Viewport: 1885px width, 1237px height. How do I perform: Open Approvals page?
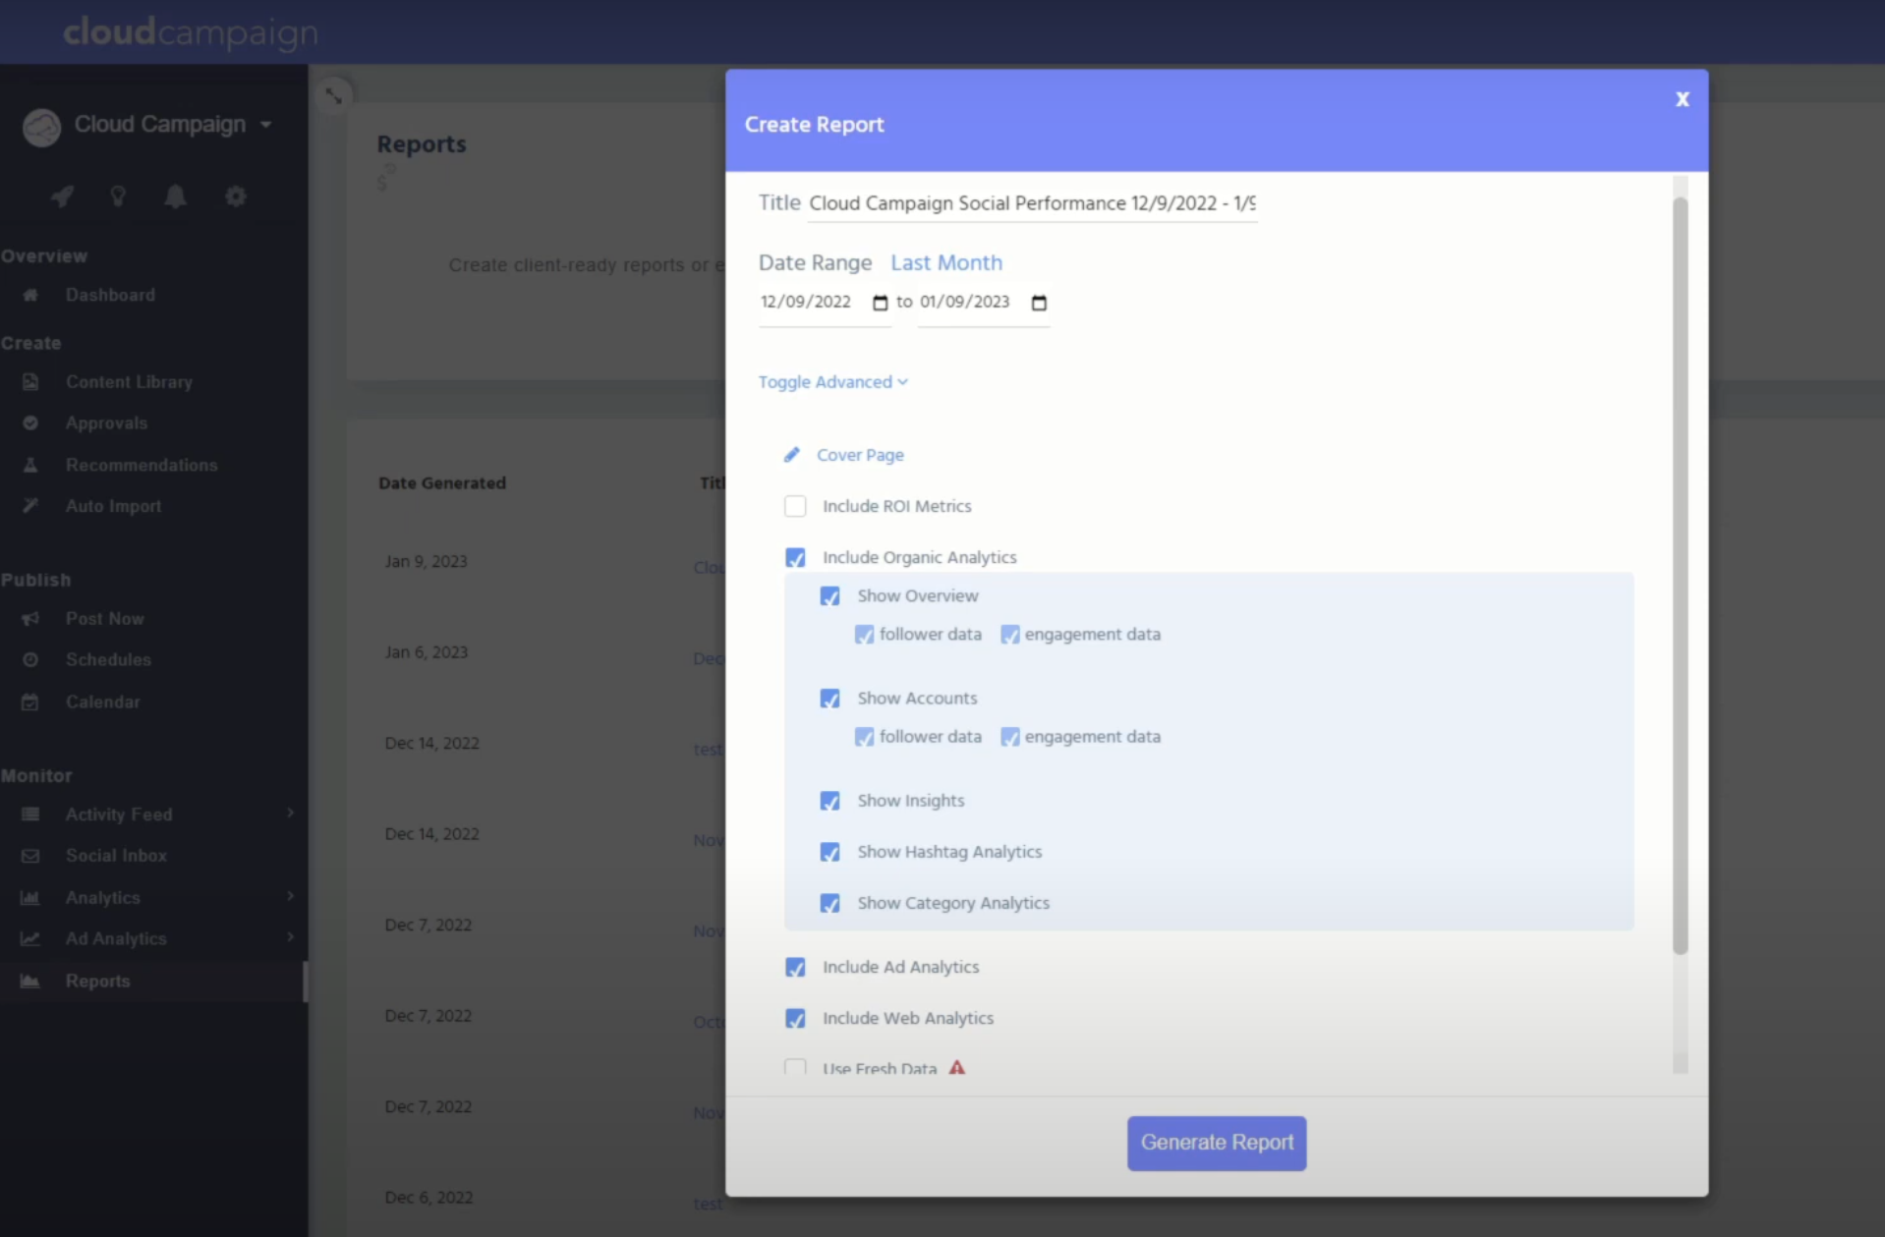[x=106, y=422]
